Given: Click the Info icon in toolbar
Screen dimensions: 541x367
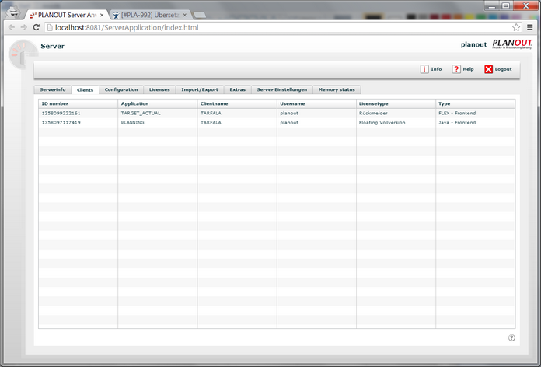Looking at the screenshot, I should point(424,69).
